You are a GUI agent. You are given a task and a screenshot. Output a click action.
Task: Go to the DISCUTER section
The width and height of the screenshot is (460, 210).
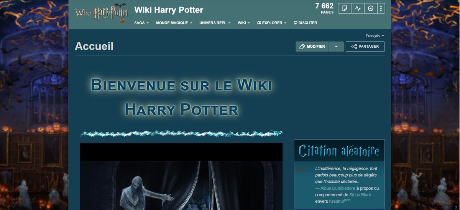(305, 23)
